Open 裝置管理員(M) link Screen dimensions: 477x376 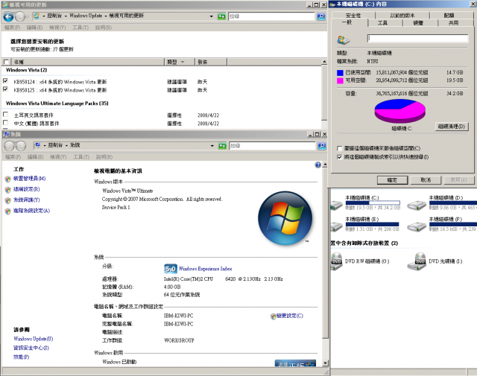coord(29,179)
